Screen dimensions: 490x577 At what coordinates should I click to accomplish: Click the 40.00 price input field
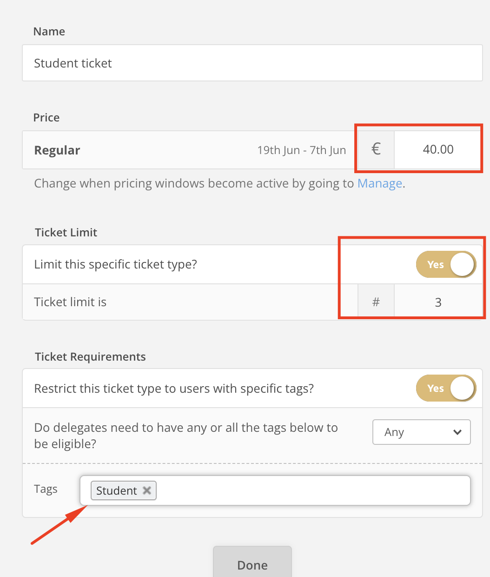(438, 149)
